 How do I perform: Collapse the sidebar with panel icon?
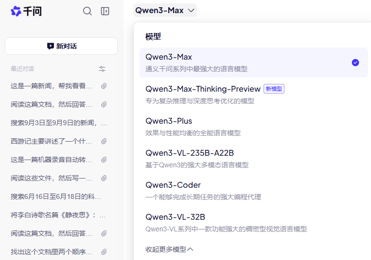point(105,11)
